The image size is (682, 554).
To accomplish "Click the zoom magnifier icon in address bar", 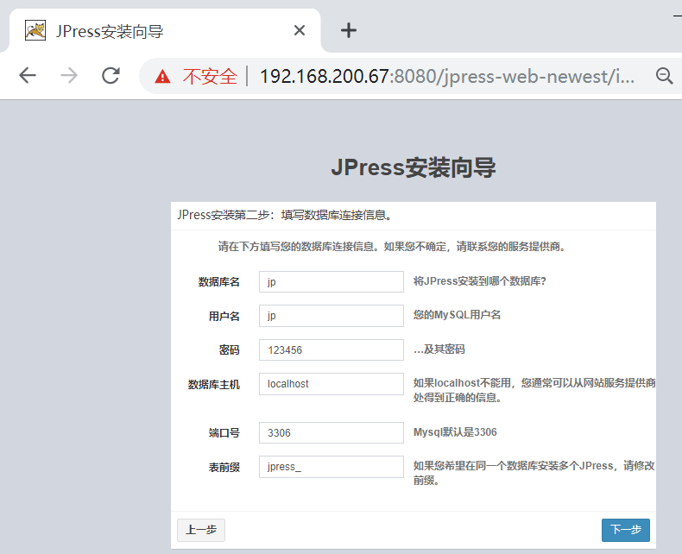I will [664, 76].
